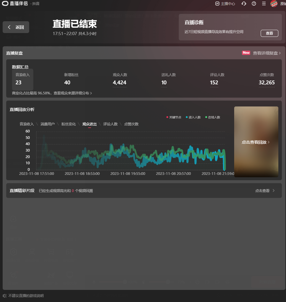The image size is (286, 302).
Task: Click the 主播中心 chart icon
Action: tap(217, 4)
